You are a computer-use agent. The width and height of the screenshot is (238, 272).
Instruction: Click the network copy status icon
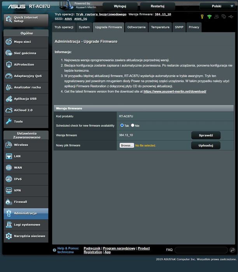pos(224,16)
